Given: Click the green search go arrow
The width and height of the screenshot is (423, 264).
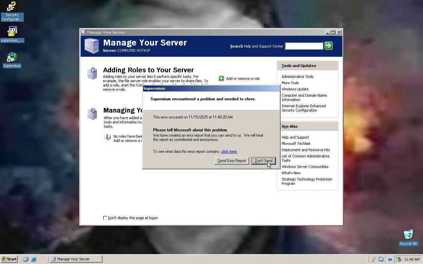Looking at the screenshot, I should coord(328,46).
